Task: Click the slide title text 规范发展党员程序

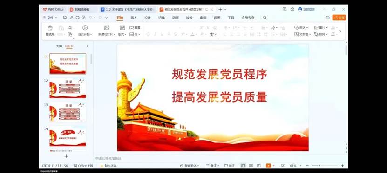Action: [219, 75]
